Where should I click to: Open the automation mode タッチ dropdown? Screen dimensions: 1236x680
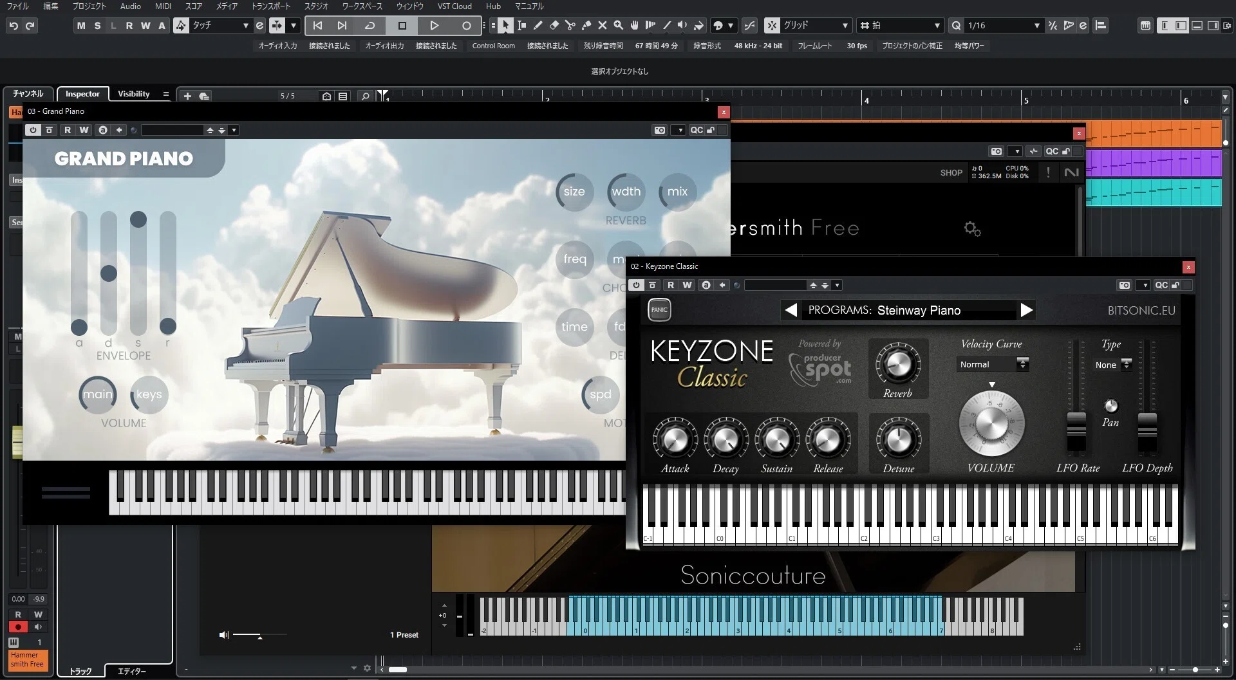[221, 26]
